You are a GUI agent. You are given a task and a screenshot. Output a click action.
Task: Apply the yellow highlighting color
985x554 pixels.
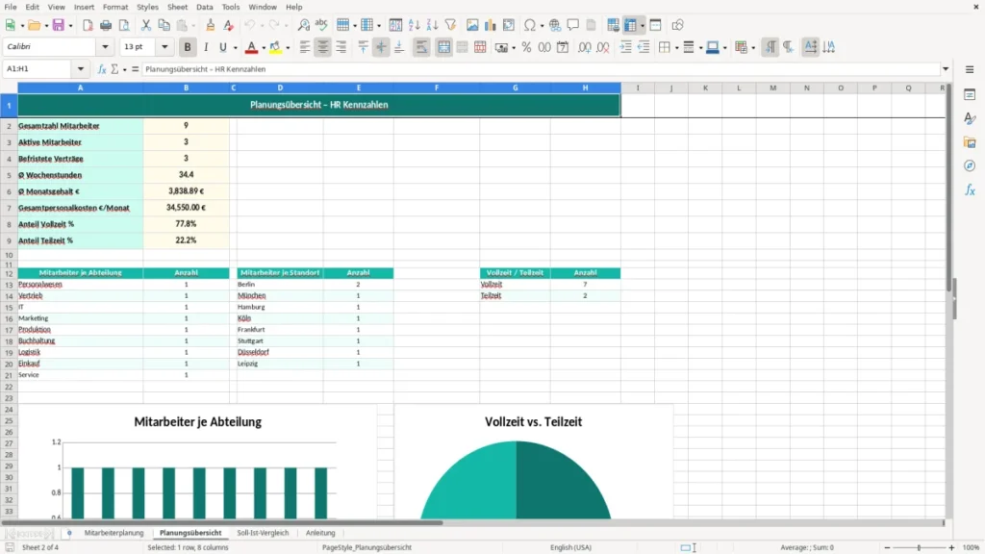275,47
